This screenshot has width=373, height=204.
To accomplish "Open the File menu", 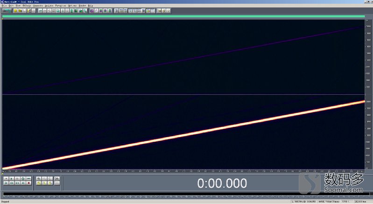I will coord(4,6).
